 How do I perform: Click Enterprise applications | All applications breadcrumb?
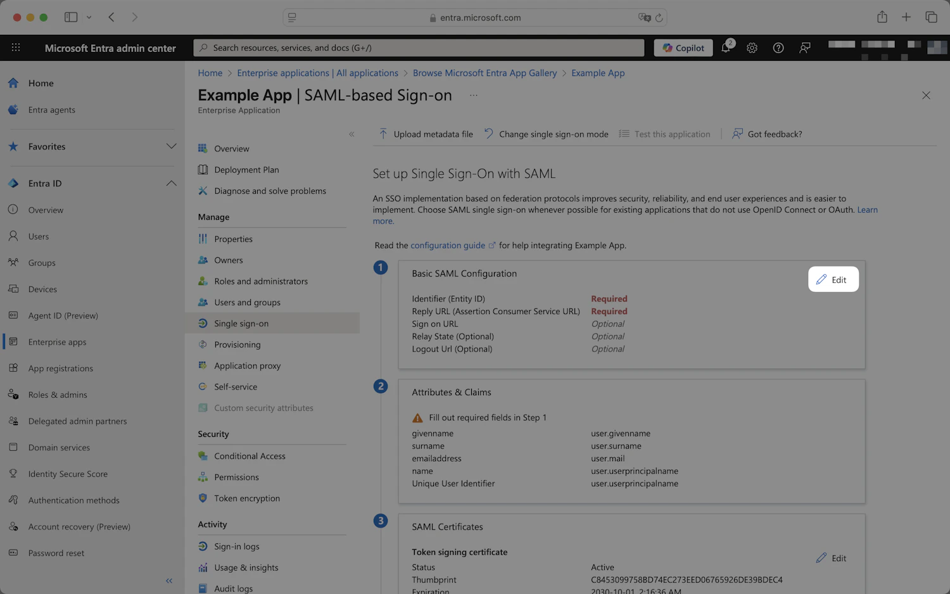tap(317, 73)
